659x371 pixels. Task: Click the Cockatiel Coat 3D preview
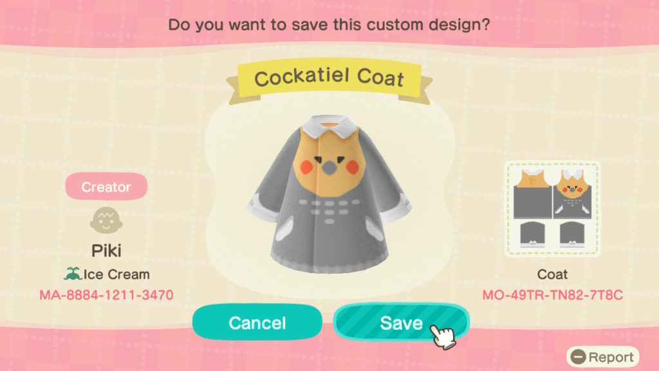click(329, 195)
